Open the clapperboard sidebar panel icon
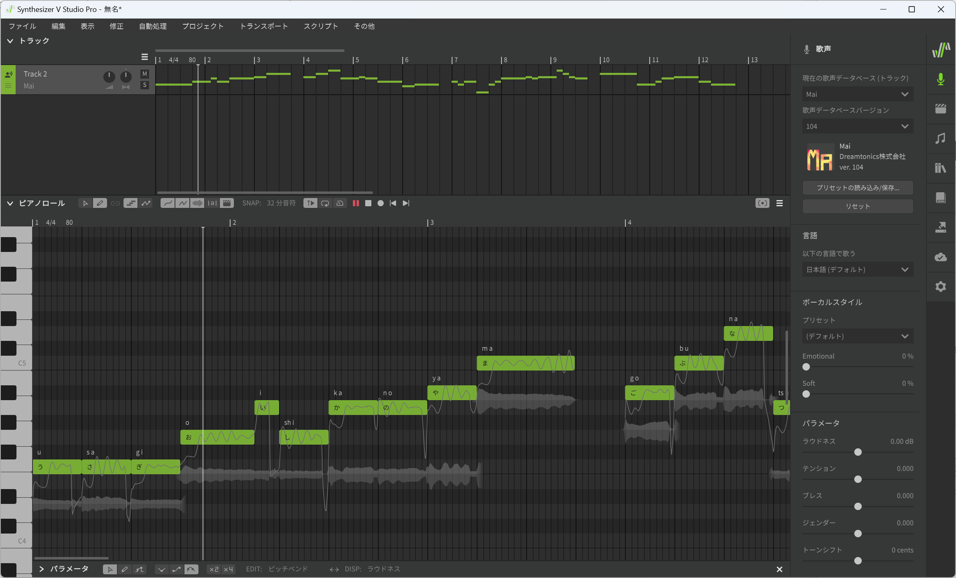956x578 pixels. click(941, 109)
